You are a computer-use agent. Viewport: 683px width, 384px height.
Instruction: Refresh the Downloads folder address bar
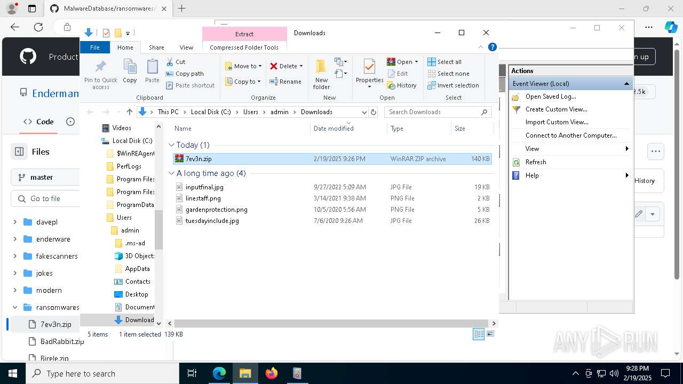coord(374,112)
